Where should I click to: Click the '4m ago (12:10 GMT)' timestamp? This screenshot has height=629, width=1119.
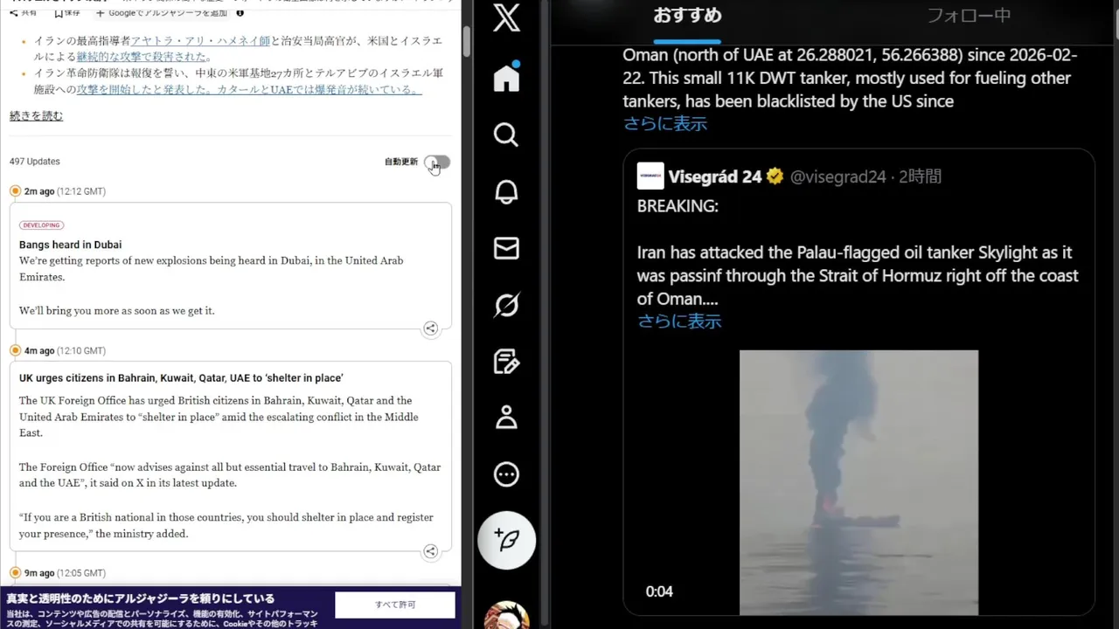click(x=65, y=351)
